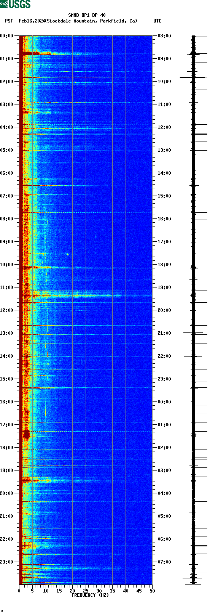Click the 13:00 PST time label

click(x=7, y=333)
